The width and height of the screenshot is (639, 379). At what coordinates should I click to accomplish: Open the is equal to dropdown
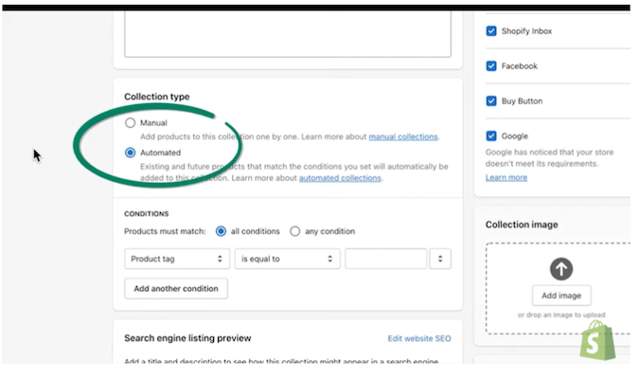288,259
